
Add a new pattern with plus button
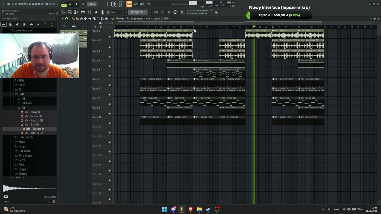coord(149,12)
